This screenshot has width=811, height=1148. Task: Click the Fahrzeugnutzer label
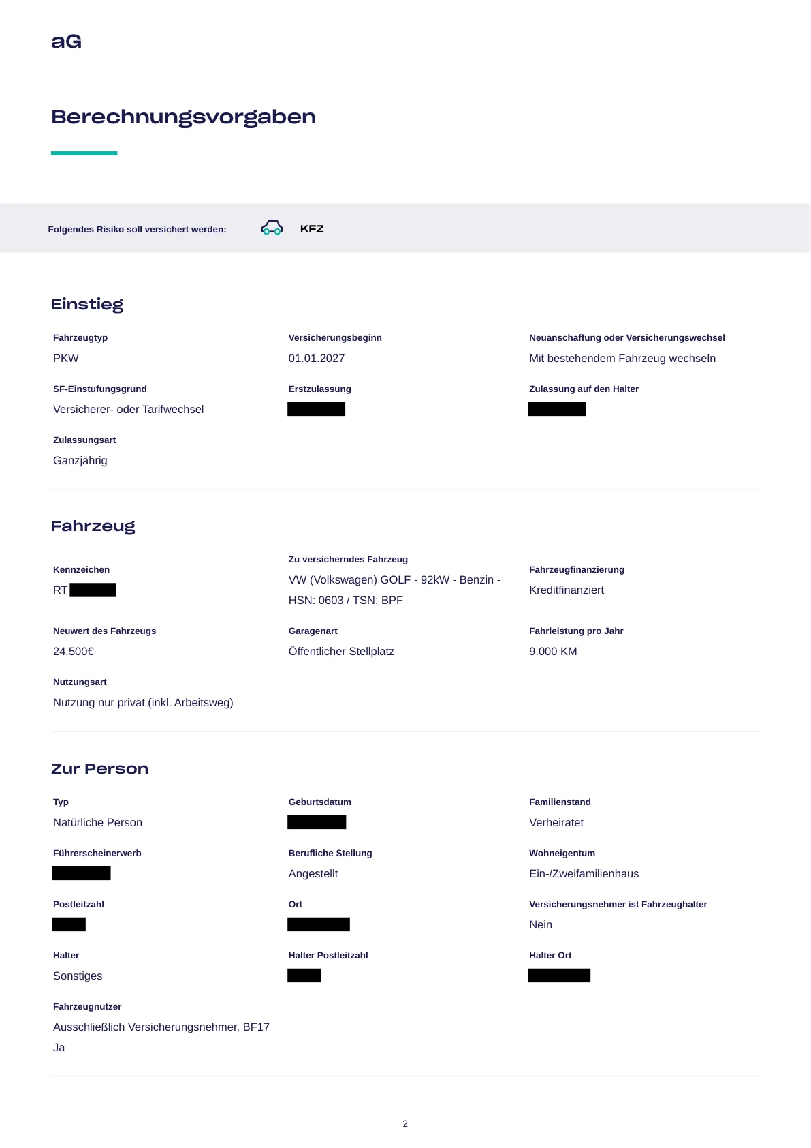point(87,1007)
